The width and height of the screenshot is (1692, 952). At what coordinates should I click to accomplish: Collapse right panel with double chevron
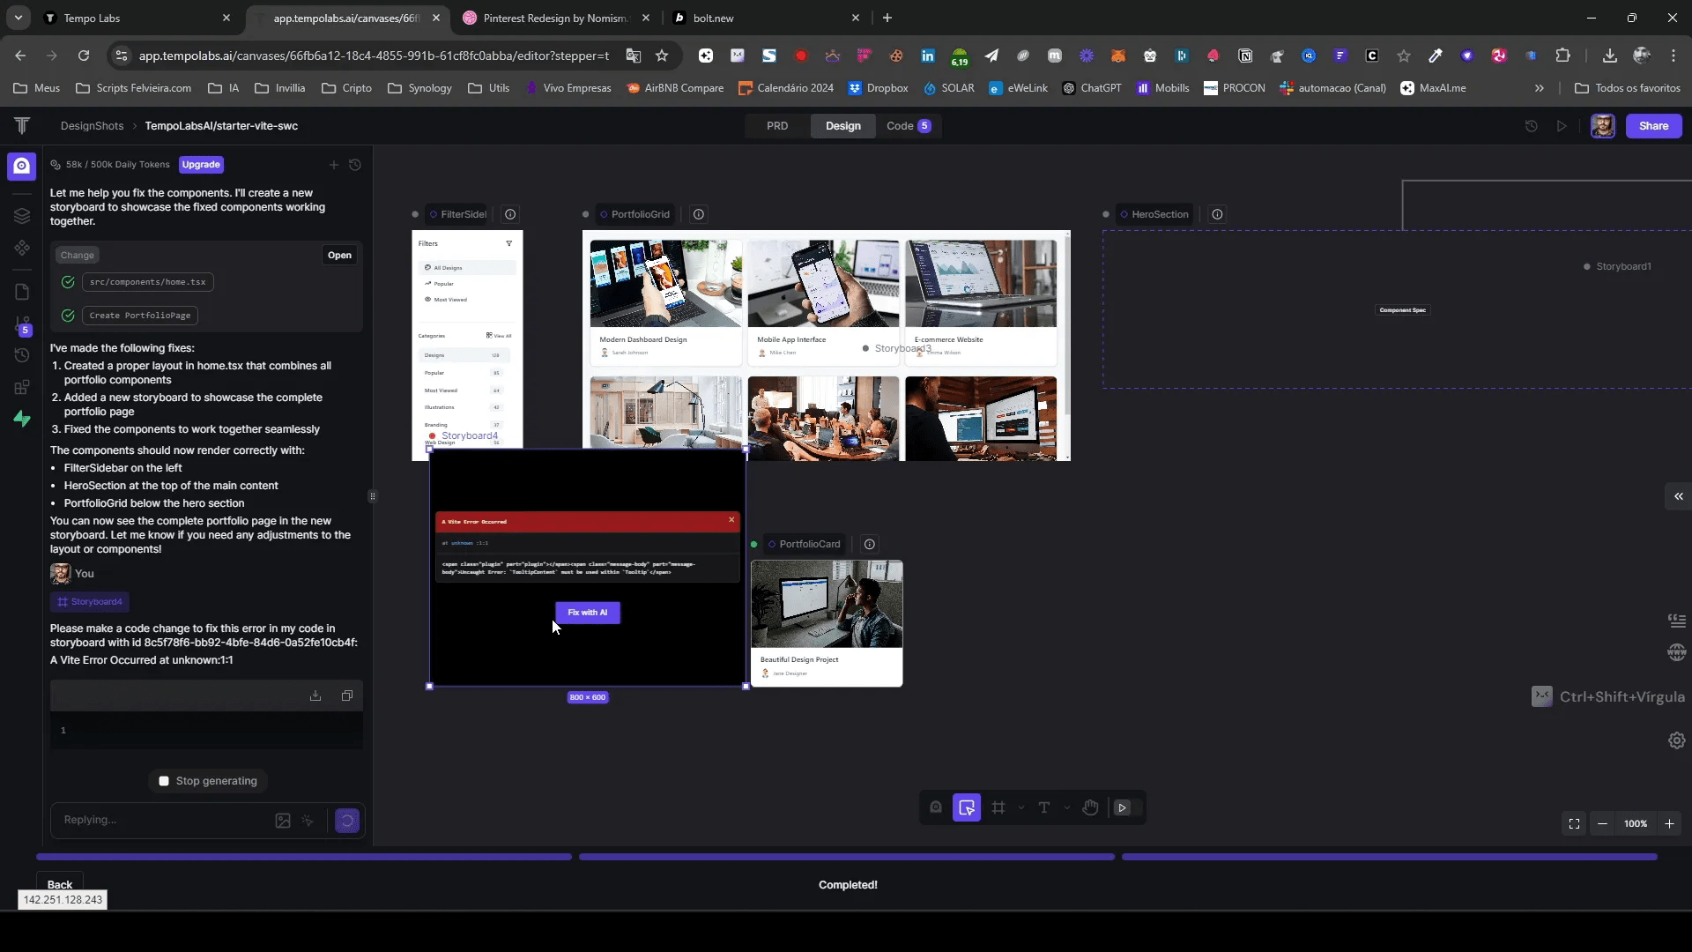pyautogui.click(x=1679, y=496)
